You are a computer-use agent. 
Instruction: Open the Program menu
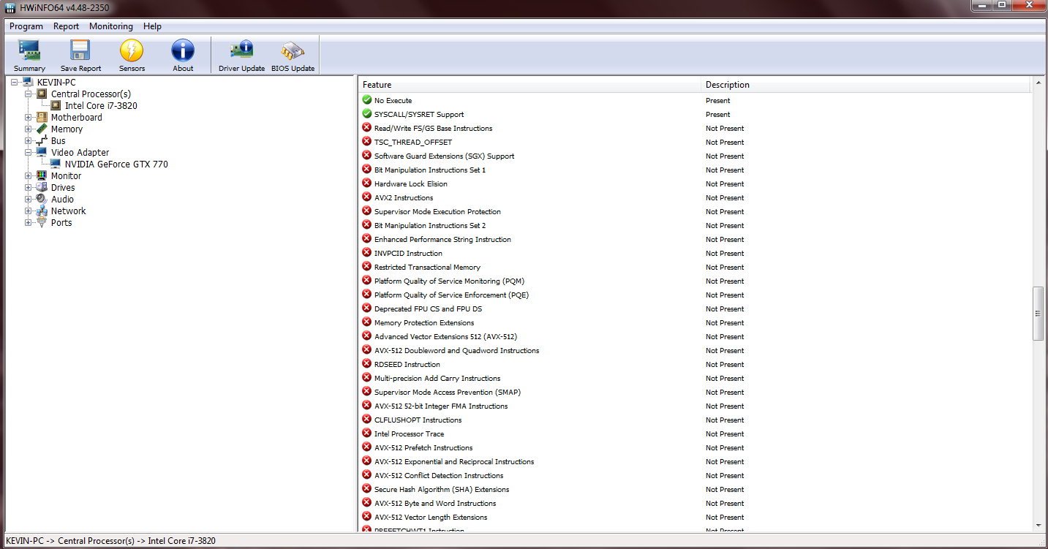point(26,26)
